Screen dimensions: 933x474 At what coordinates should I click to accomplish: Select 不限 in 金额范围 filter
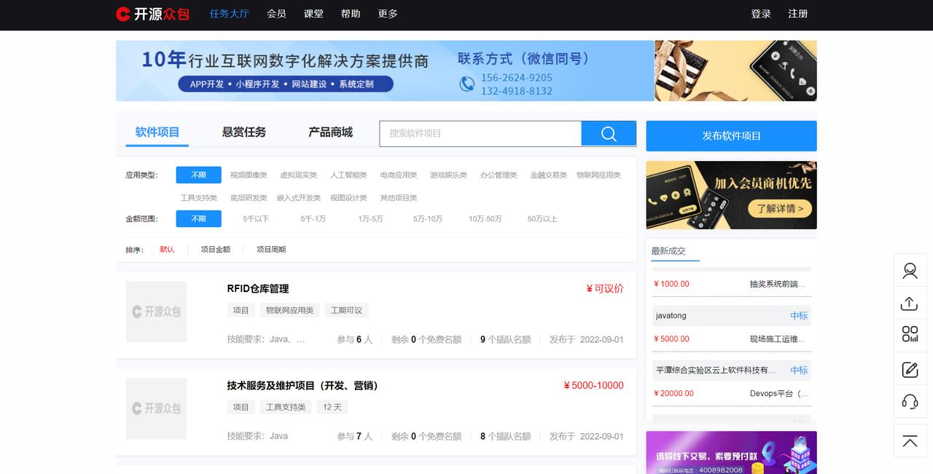(198, 218)
